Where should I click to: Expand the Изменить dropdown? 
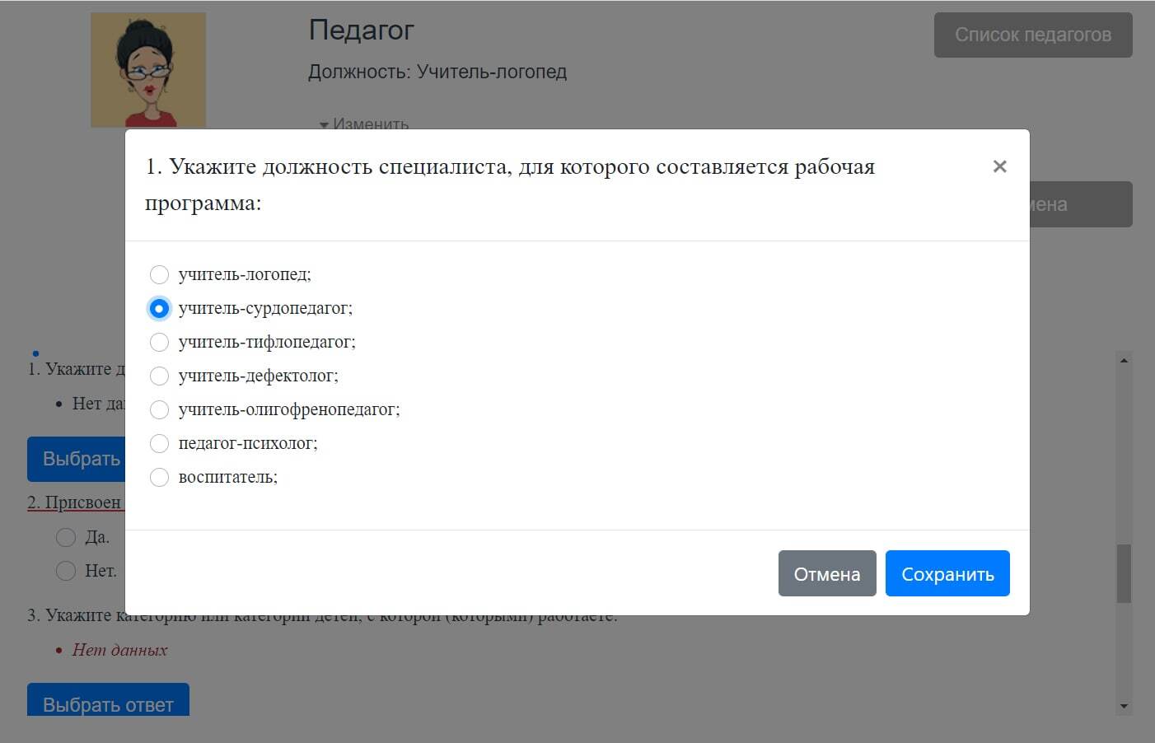[x=364, y=124]
